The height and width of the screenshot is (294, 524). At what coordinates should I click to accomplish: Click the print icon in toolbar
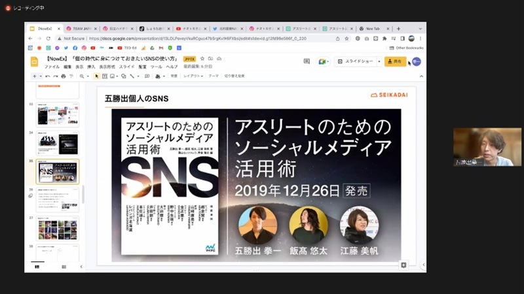(x=63, y=76)
